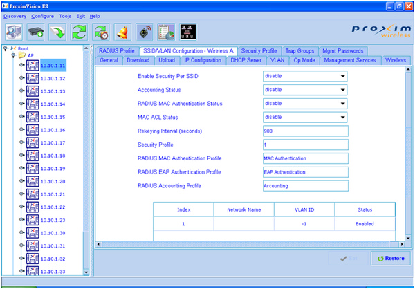
Task: Switch to the Management Services tab
Action: pos(350,60)
